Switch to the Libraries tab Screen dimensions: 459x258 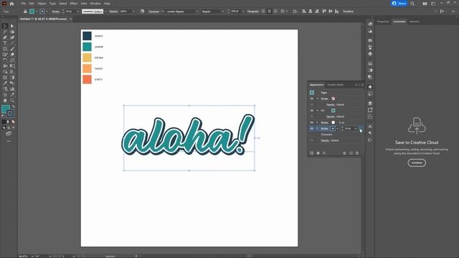(x=415, y=21)
